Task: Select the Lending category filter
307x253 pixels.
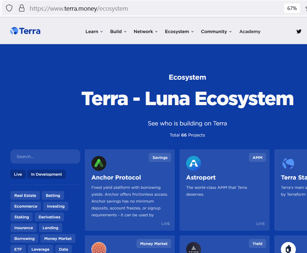Action: [x=50, y=228]
